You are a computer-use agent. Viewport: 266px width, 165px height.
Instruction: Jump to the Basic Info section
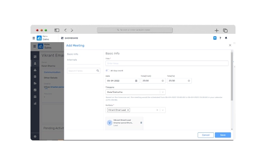[73, 54]
